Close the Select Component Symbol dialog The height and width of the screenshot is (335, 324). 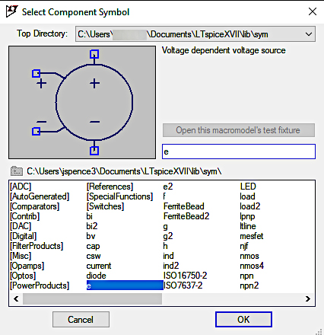tap(313, 11)
